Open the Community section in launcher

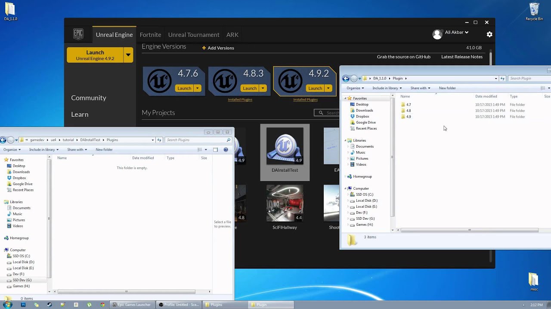[89, 98]
